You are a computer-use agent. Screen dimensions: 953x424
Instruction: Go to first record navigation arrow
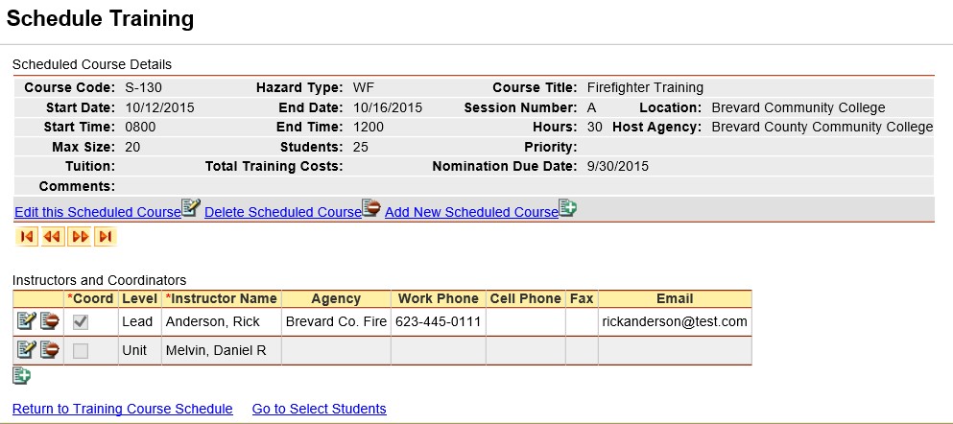(27, 237)
